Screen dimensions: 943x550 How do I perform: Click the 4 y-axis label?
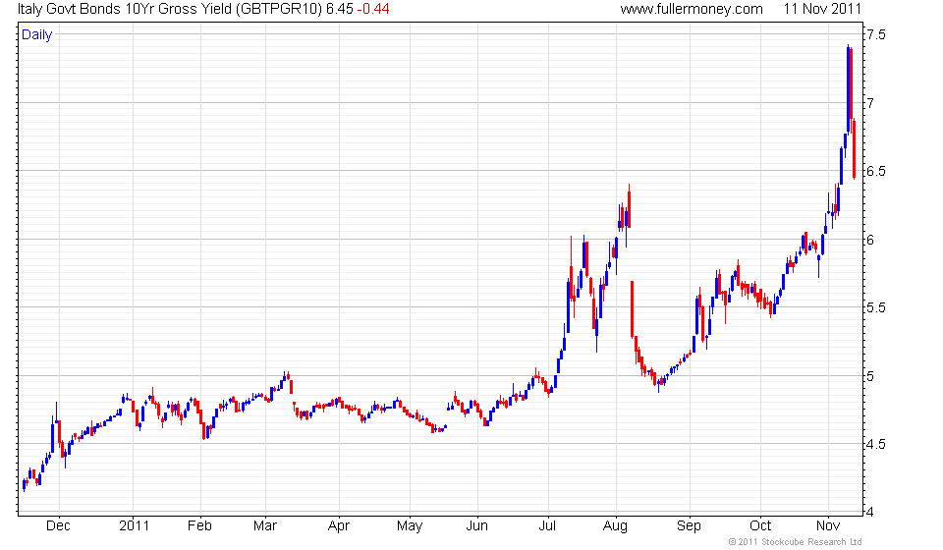(870, 512)
